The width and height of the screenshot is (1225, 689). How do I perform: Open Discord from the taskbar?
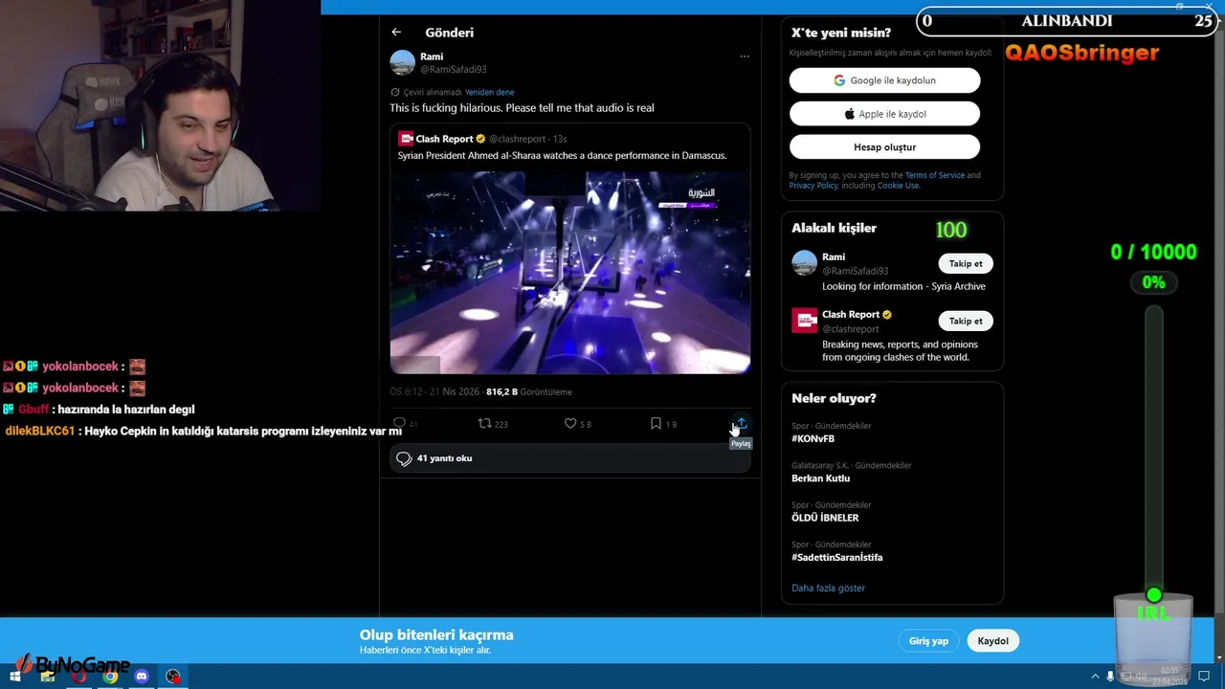(142, 677)
